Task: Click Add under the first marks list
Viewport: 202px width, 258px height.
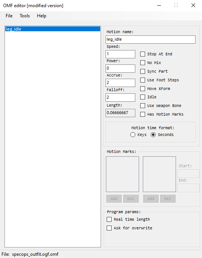Action: (x=114, y=198)
